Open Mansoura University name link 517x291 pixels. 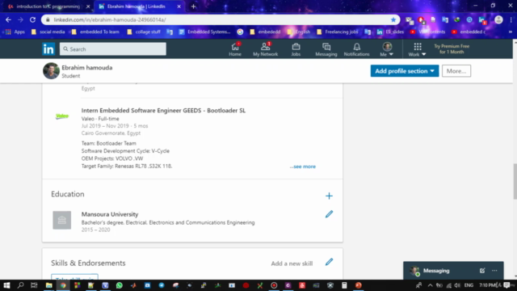110,214
